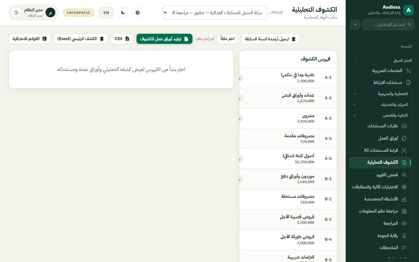Expand التخطيط والمنهجية group
The height and width of the screenshot is (262, 419).
(381, 94)
